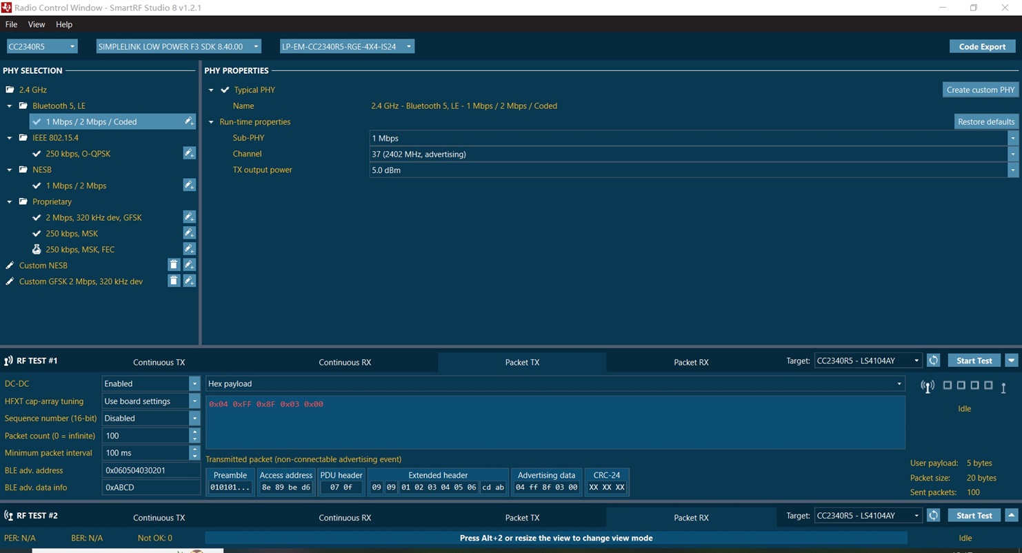1022x553 pixels.
Task: Click into the hex payload text area
Action: click(x=555, y=422)
